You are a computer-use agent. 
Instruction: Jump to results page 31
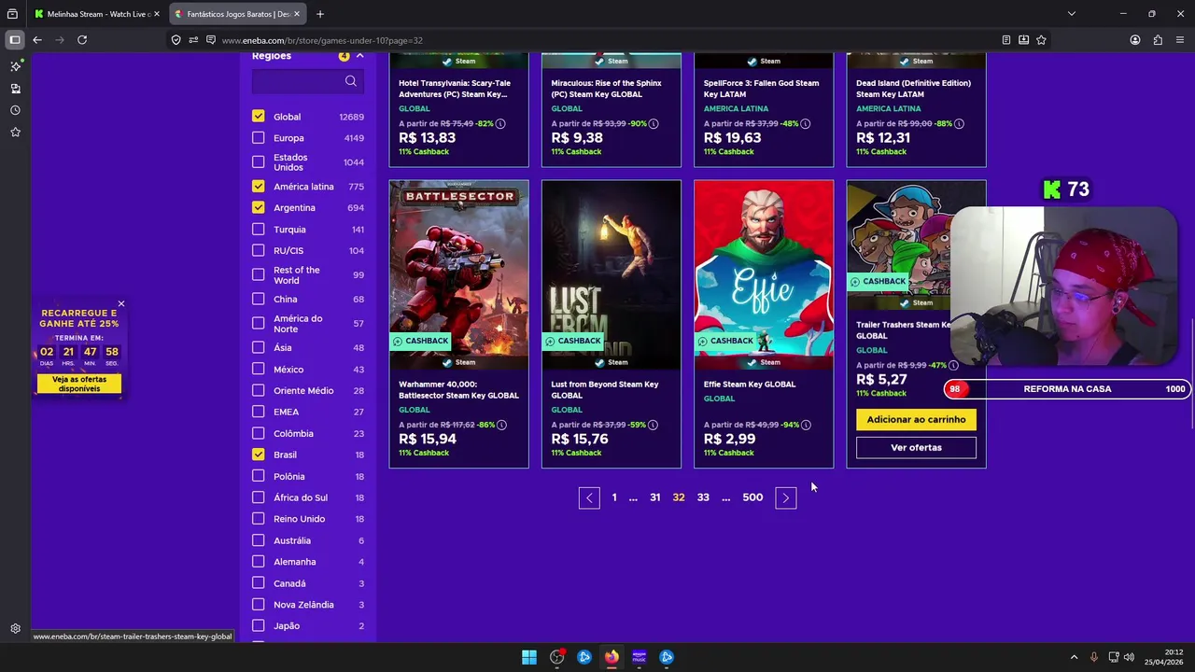[655, 497]
